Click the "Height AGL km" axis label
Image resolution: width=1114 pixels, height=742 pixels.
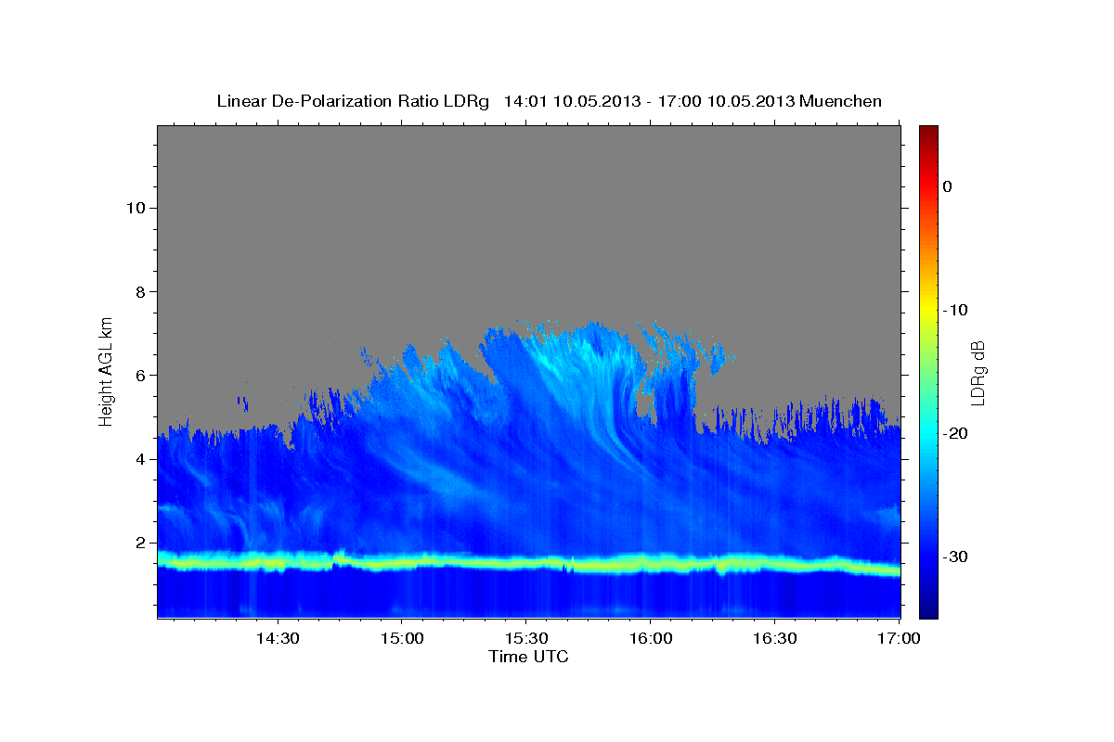(x=106, y=371)
